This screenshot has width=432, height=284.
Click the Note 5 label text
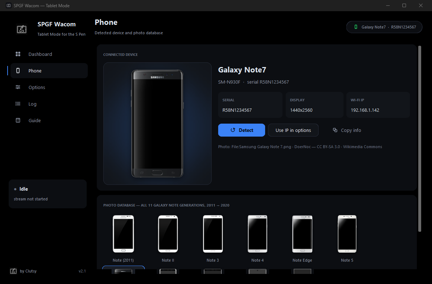pos(347,260)
